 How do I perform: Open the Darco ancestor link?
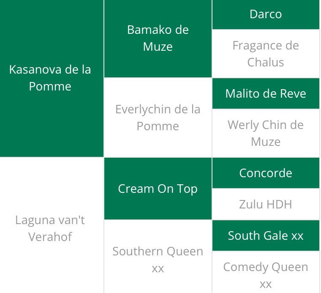coord(266,14)
